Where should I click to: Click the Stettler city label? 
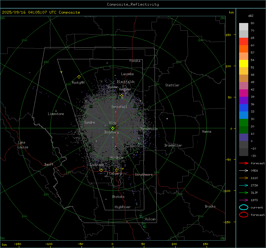(172, 85)
